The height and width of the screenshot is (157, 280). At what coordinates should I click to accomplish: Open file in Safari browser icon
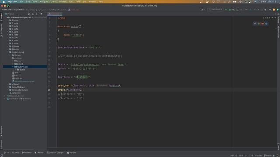click(266, 24)
